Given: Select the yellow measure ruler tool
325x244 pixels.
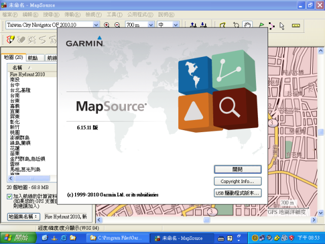Looking at the screenshot, I should coord(296,26).
